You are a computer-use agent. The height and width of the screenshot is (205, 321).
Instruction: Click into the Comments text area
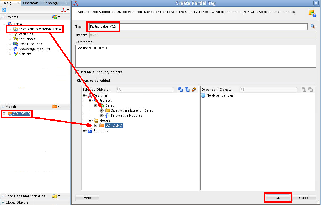196,56
